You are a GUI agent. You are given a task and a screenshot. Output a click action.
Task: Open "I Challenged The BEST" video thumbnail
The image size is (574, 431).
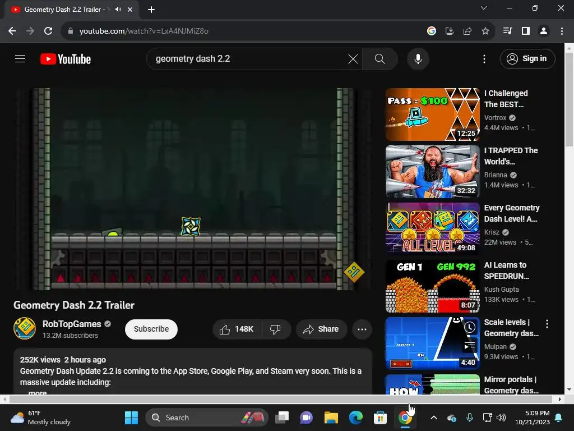click(432, 114)
